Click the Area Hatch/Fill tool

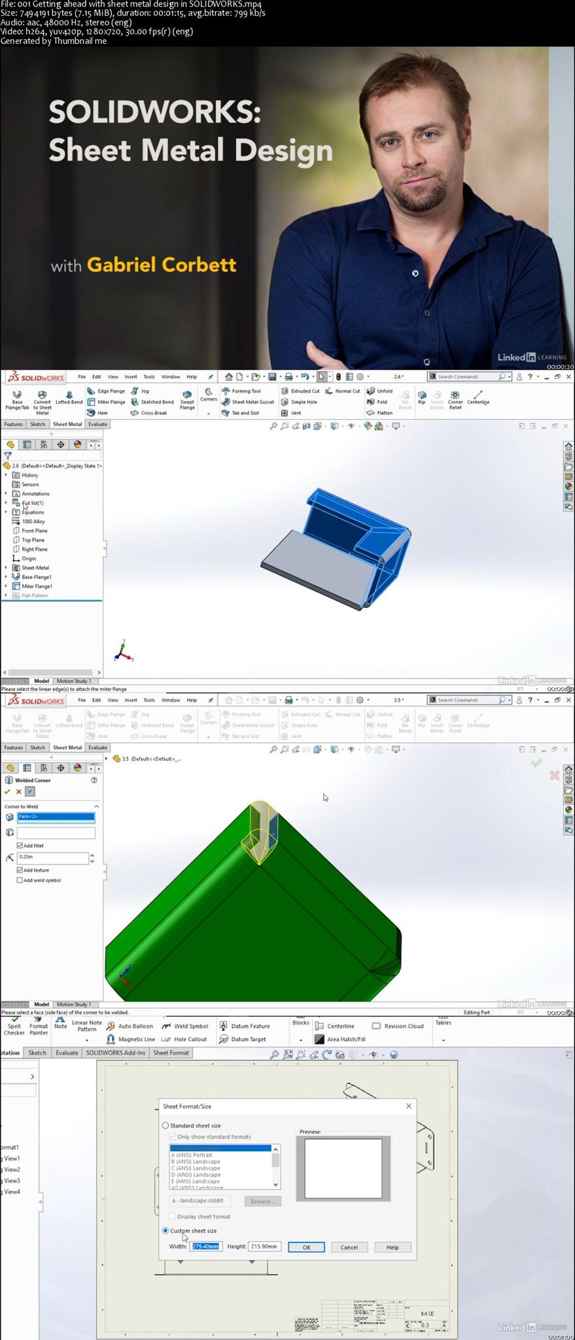pyautogui.click(x=340, y=1039)
